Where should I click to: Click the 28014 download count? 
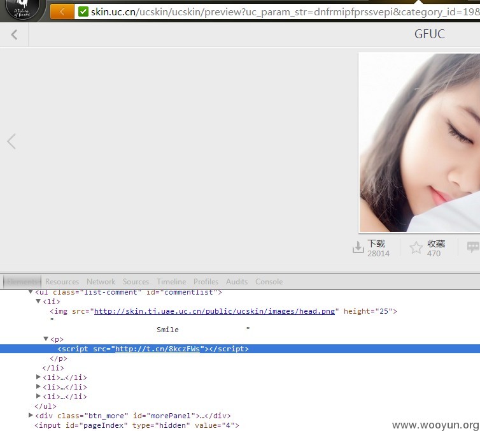(x=378, y=254)
